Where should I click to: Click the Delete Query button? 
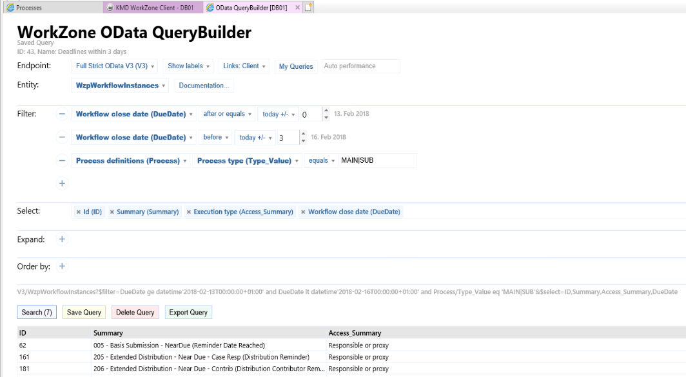click(135, 313)
